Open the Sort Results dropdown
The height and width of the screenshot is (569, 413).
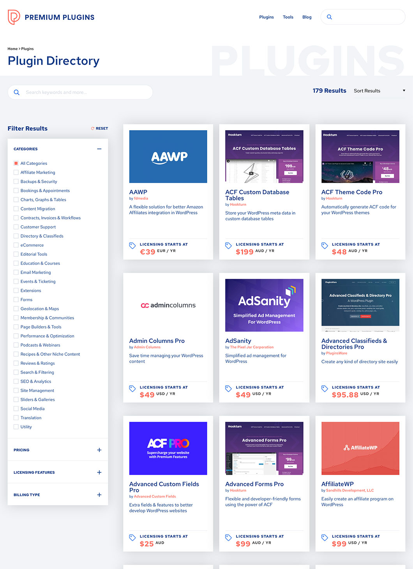pyautogui.click(x=379, y=91)
